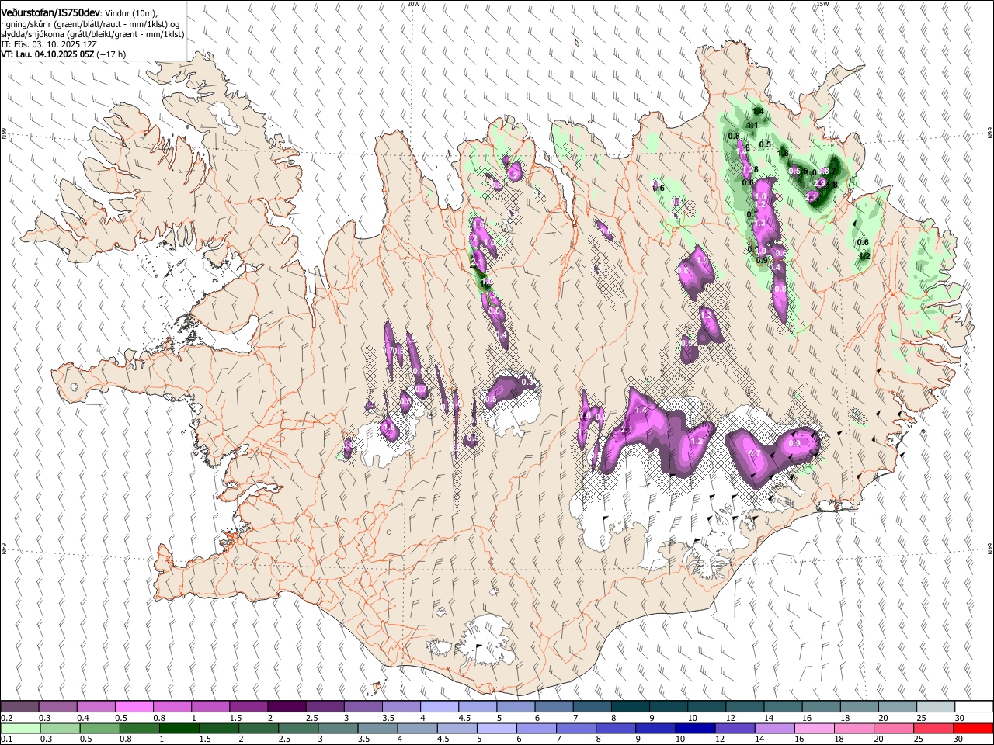Click the 'VT: Lau. 04.10.2025 05Z' valid time

[x=47, y=54]
